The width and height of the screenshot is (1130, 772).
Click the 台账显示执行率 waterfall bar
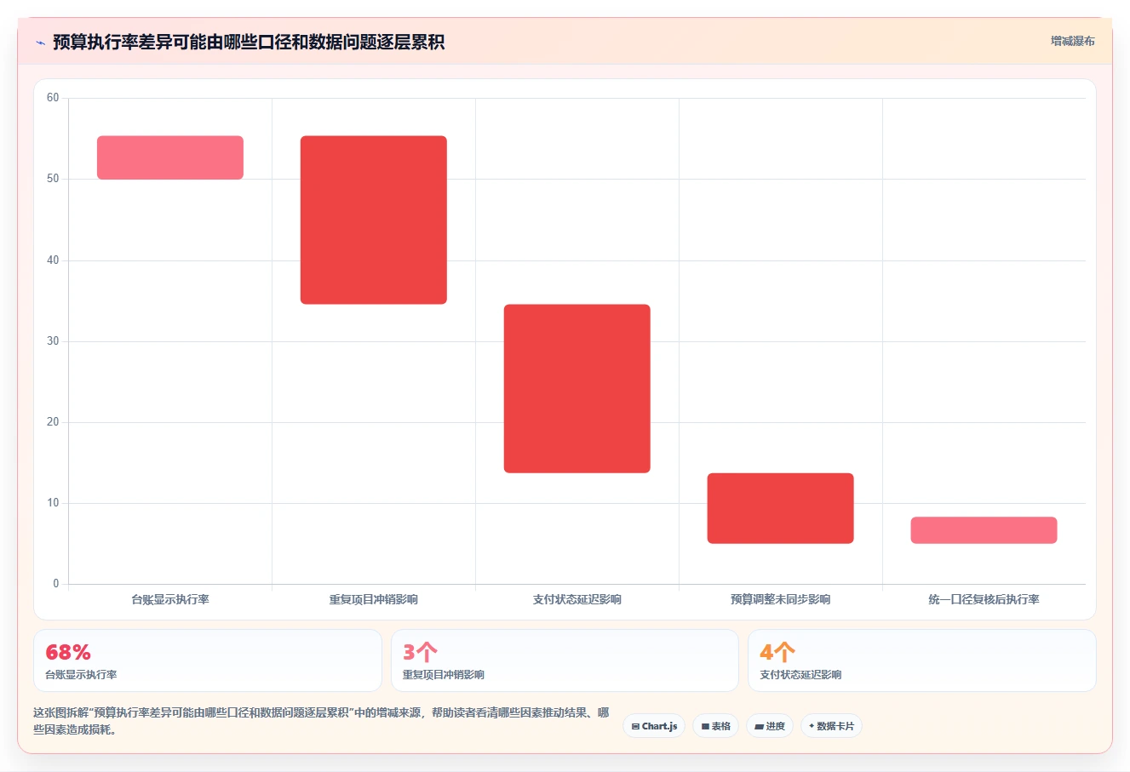pos(170,157)
